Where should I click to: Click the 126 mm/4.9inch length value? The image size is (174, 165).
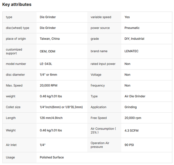point(51,118)
